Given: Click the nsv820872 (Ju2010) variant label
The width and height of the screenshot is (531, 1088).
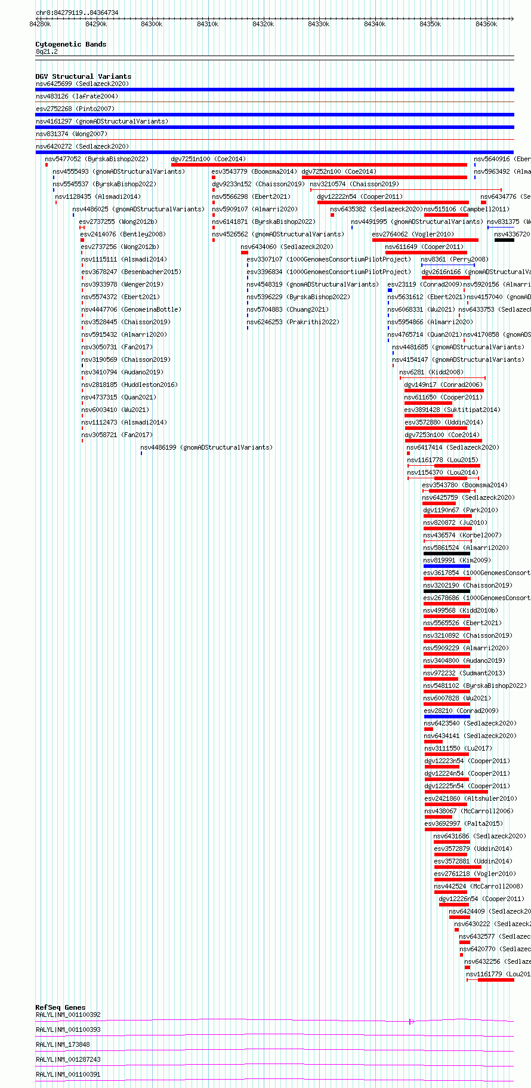Looking at the screenshot, I should [455, 523].
